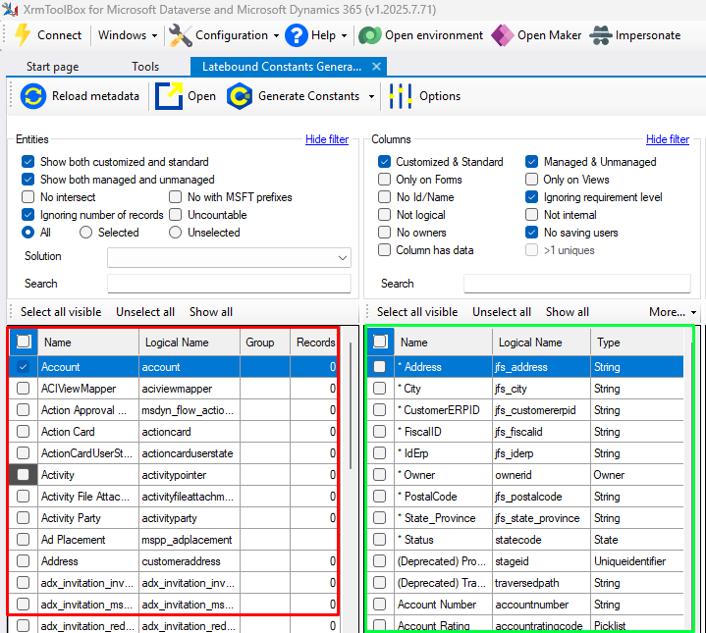This screenshot has height=633, width=706.
Task: Click the Connect lightning bolt icon
Action: pyautogui.click(x=22, y=35)
